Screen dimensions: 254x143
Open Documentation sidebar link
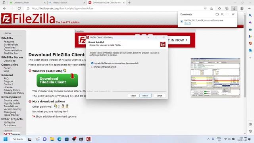tap(13, 50)
